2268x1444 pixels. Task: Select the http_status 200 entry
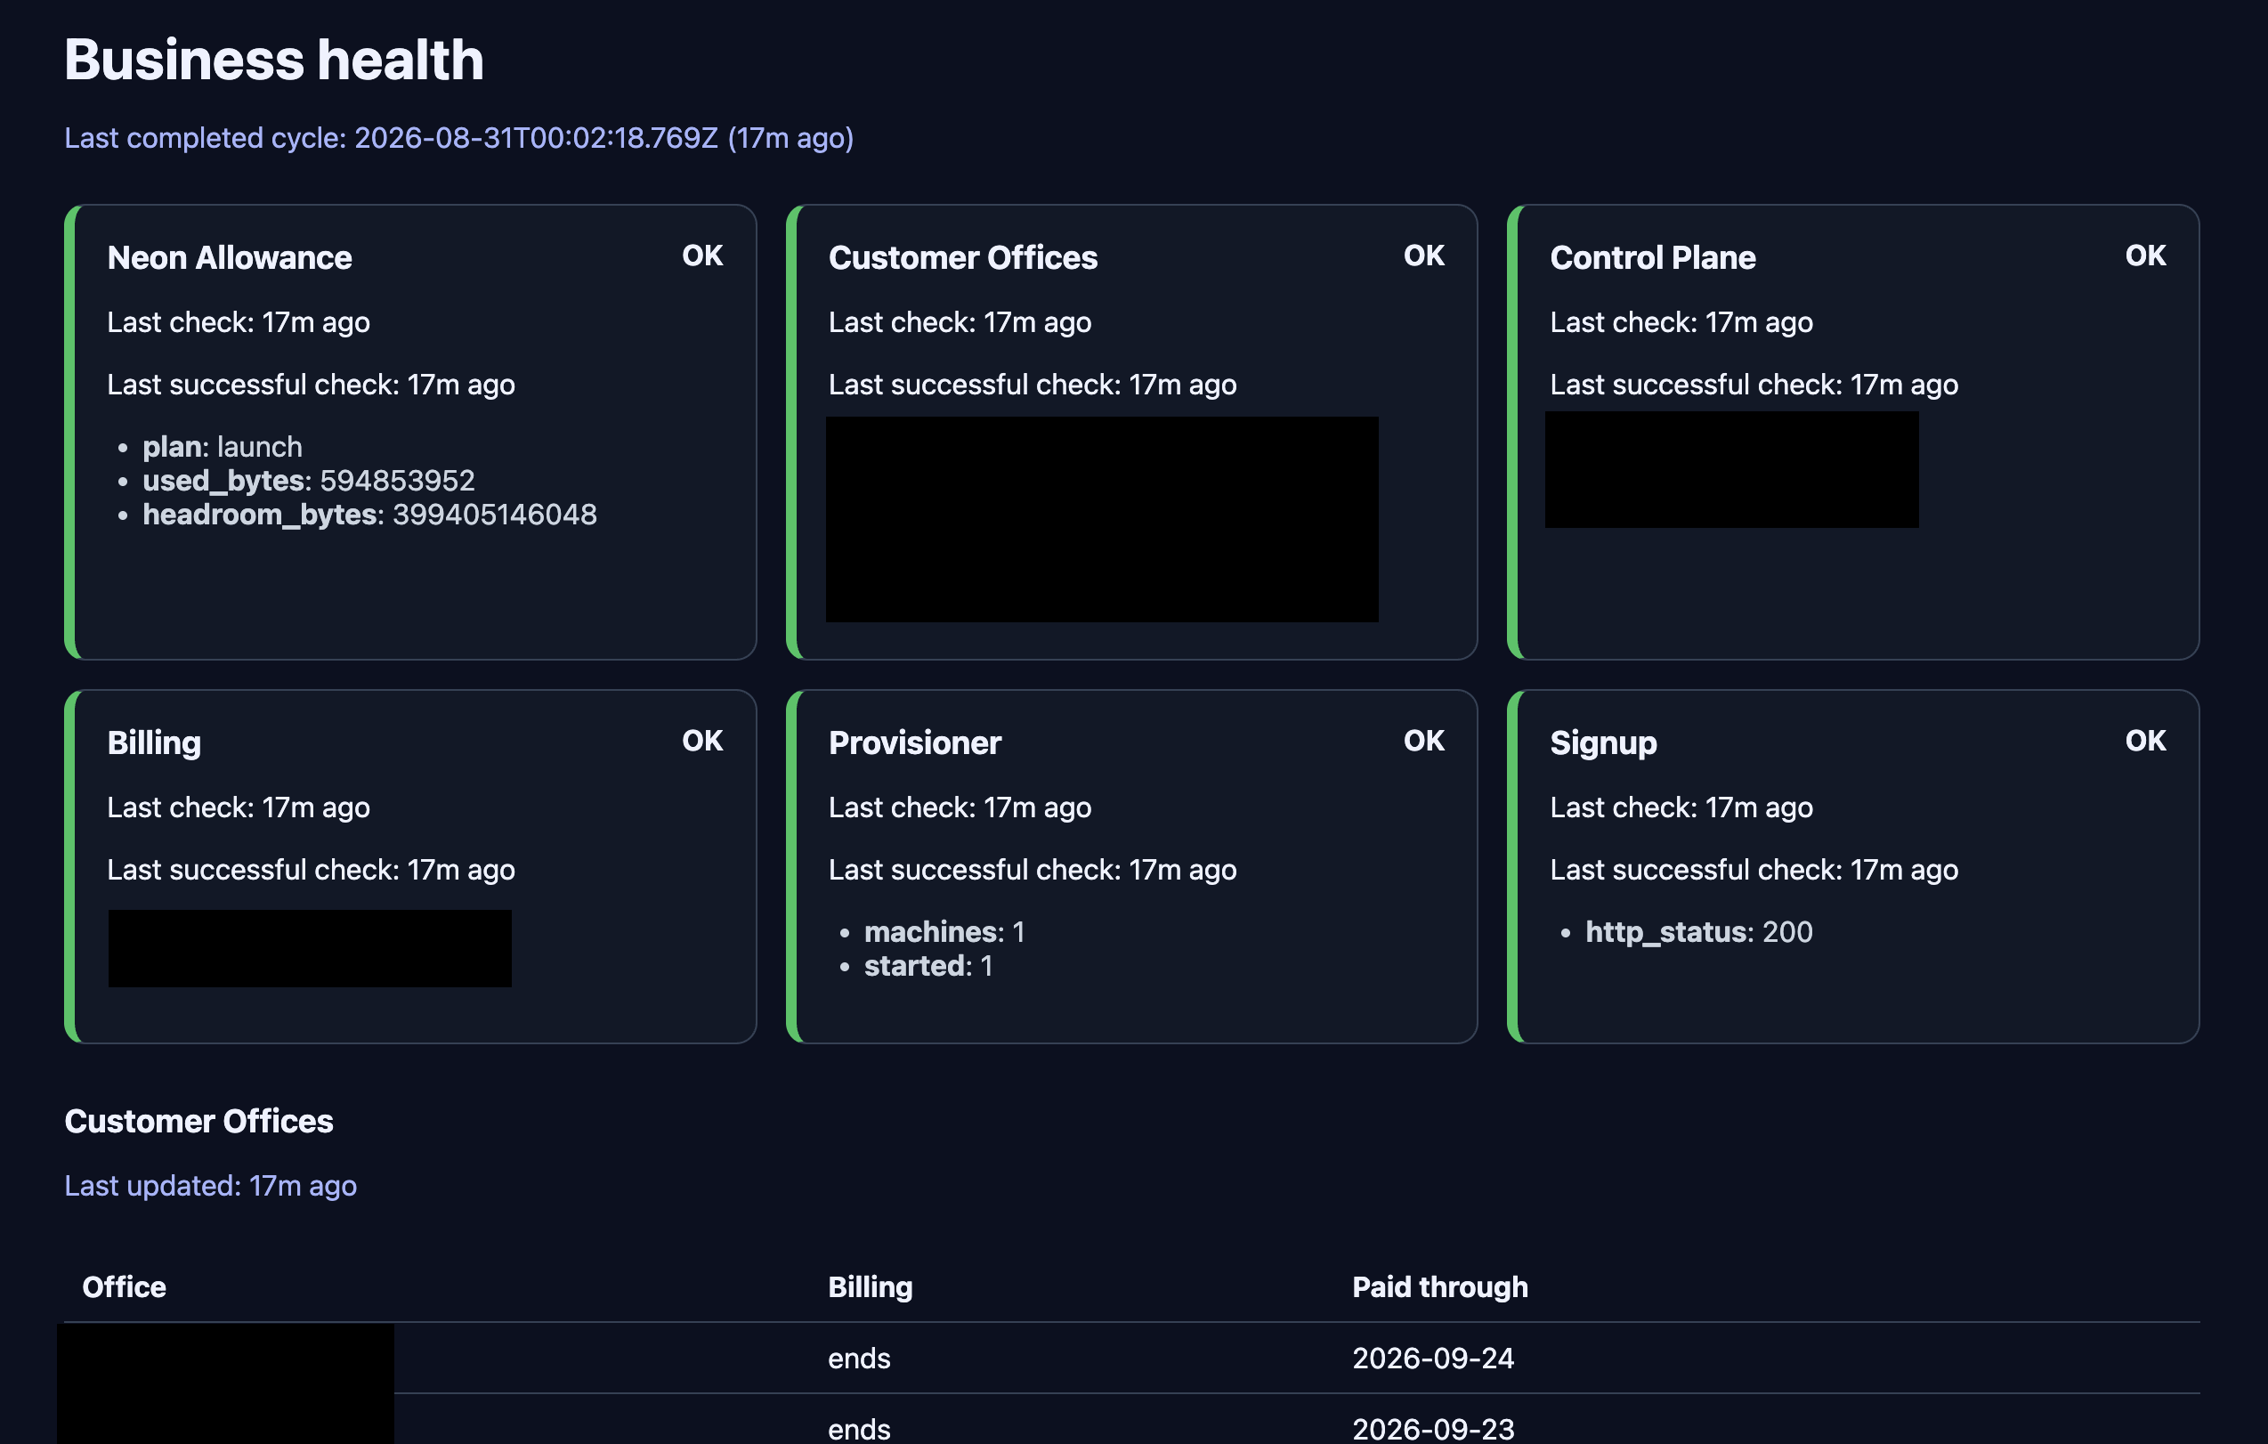click(x=1698, y=931)
